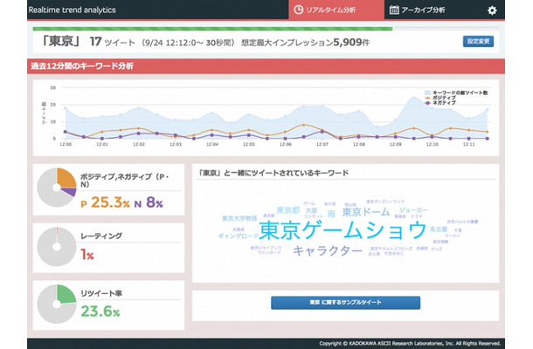Click the calendar icon in the archive tab
Viewport: 533px width, 349px height.
click(394, 10)
